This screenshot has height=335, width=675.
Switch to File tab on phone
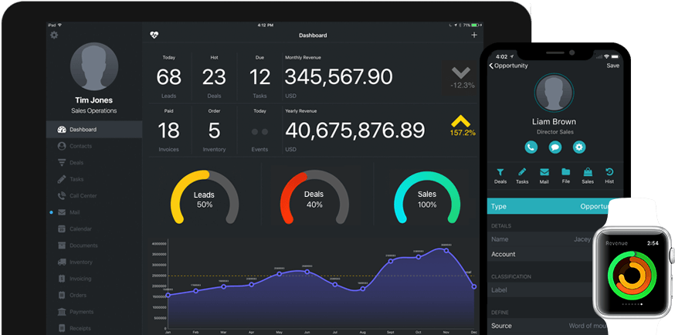pos(565,176)
